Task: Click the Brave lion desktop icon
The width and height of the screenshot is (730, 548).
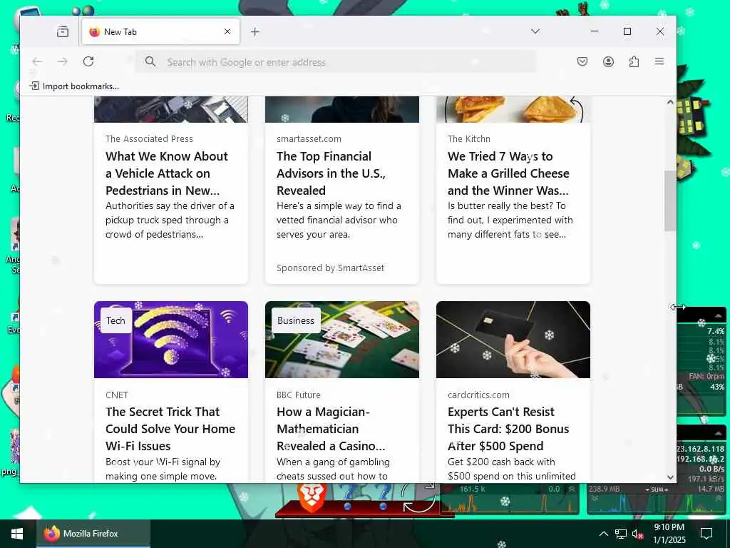Action: (x=311, y=497)
